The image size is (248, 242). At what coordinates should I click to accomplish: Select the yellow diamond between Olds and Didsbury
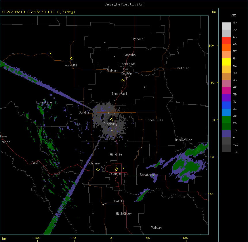click(112, 120)
